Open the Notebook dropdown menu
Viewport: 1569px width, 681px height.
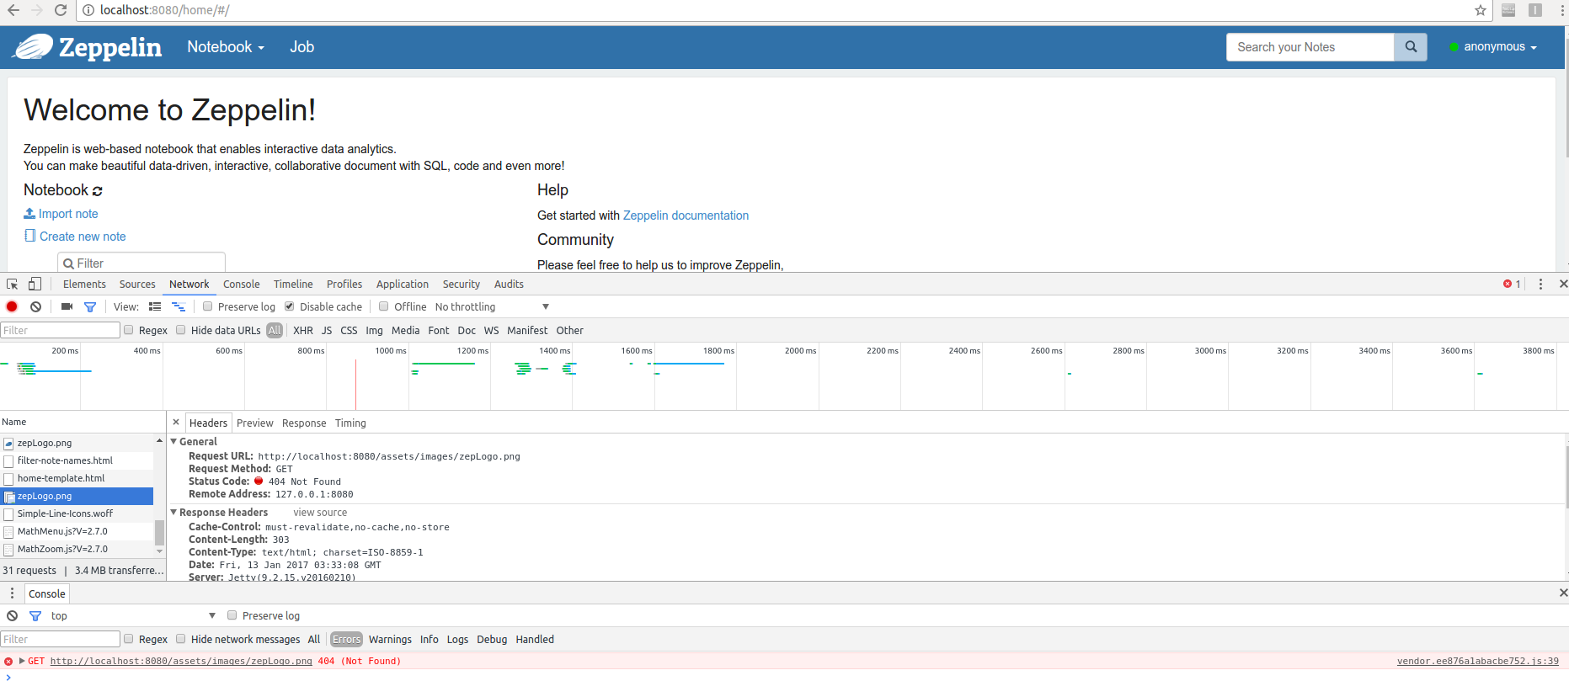[x=226, y=47]
